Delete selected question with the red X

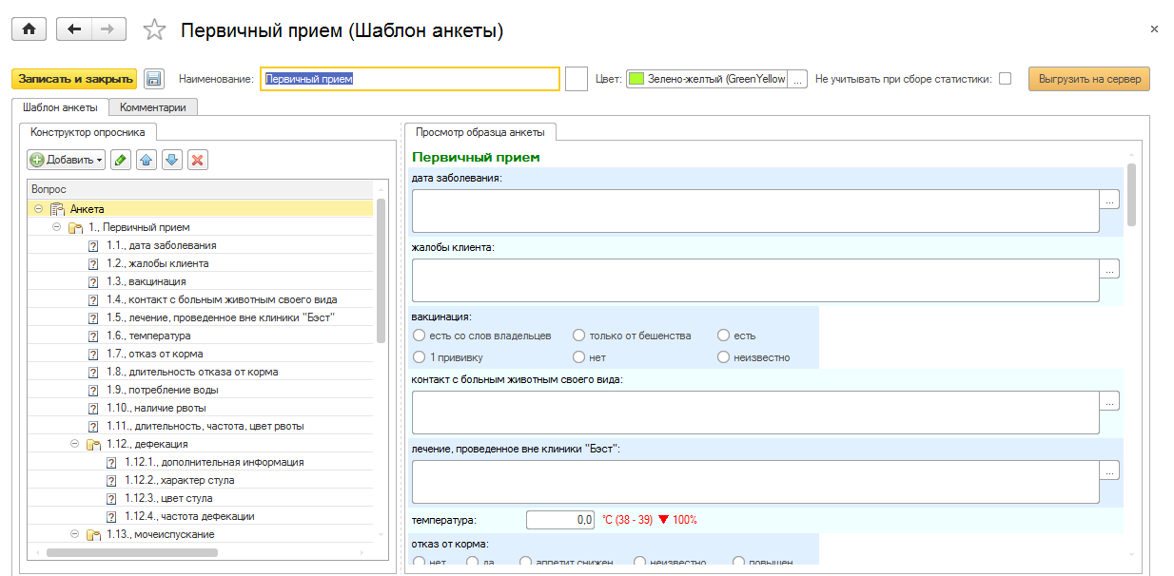click(198, 160)
